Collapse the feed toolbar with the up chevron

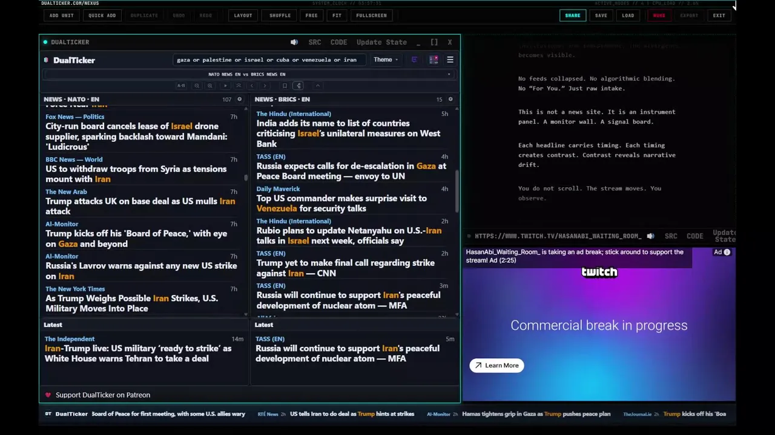click(317, 86)
